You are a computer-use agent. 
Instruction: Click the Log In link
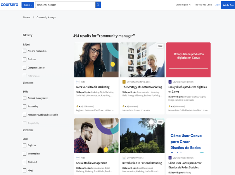(x=217, y=5)
